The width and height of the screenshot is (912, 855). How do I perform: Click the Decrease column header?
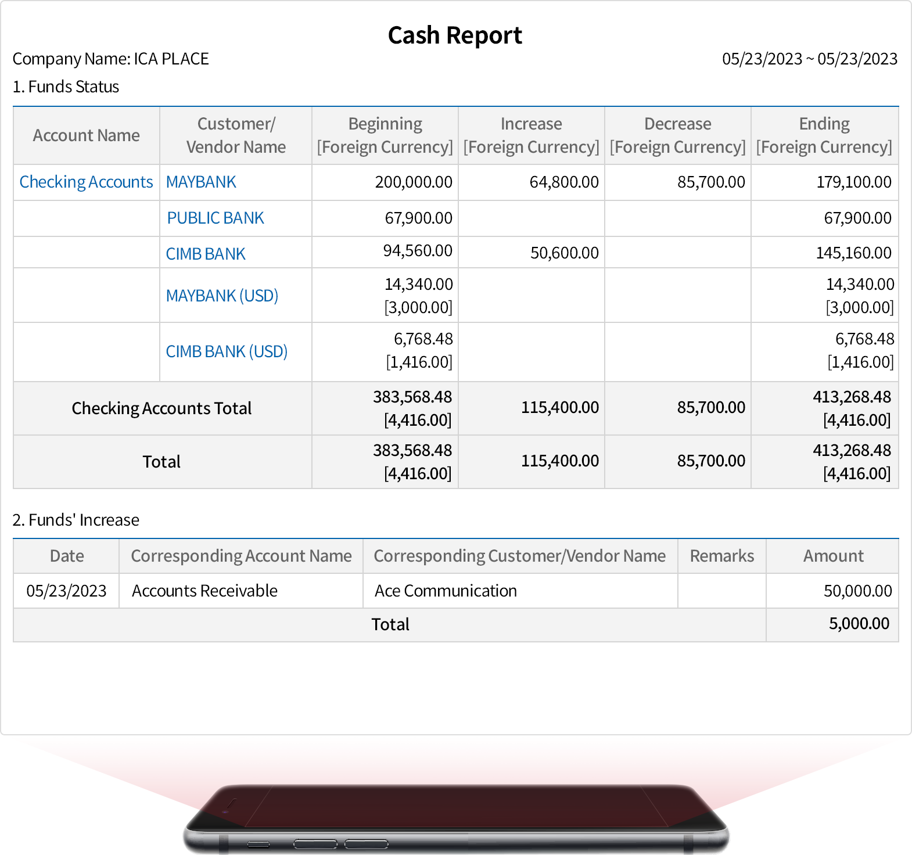pyautogui.click(x=677, y=135)
